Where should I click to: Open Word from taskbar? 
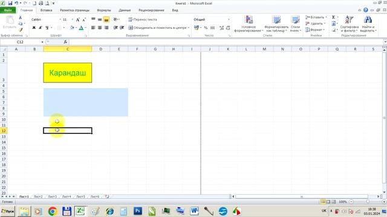(x=194, y=211)
